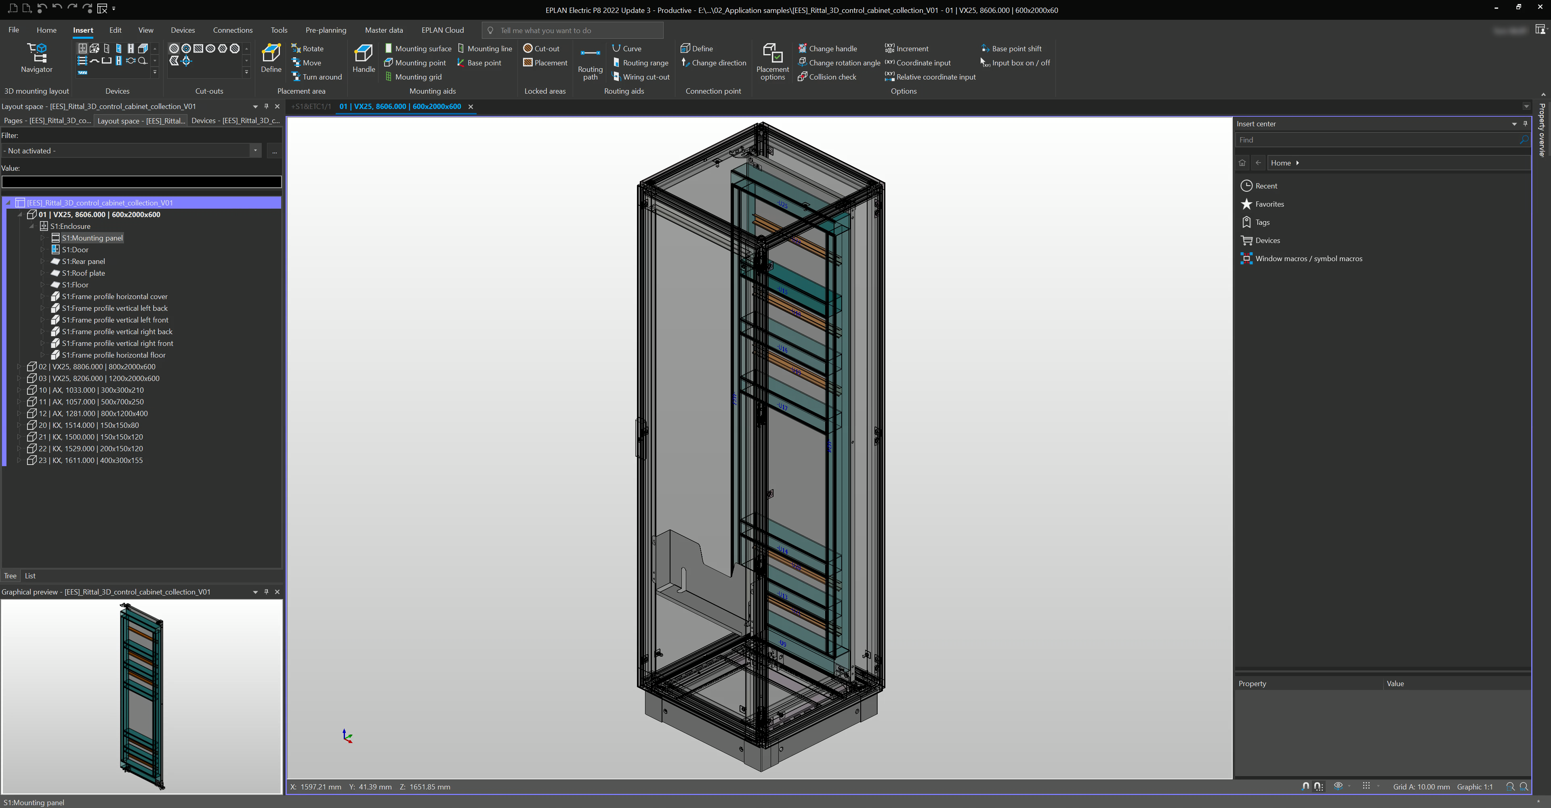Click Window macros / symbol macros

click(1308, 259)
